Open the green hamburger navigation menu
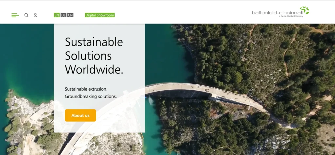335x155 pixels. (15, 15)
